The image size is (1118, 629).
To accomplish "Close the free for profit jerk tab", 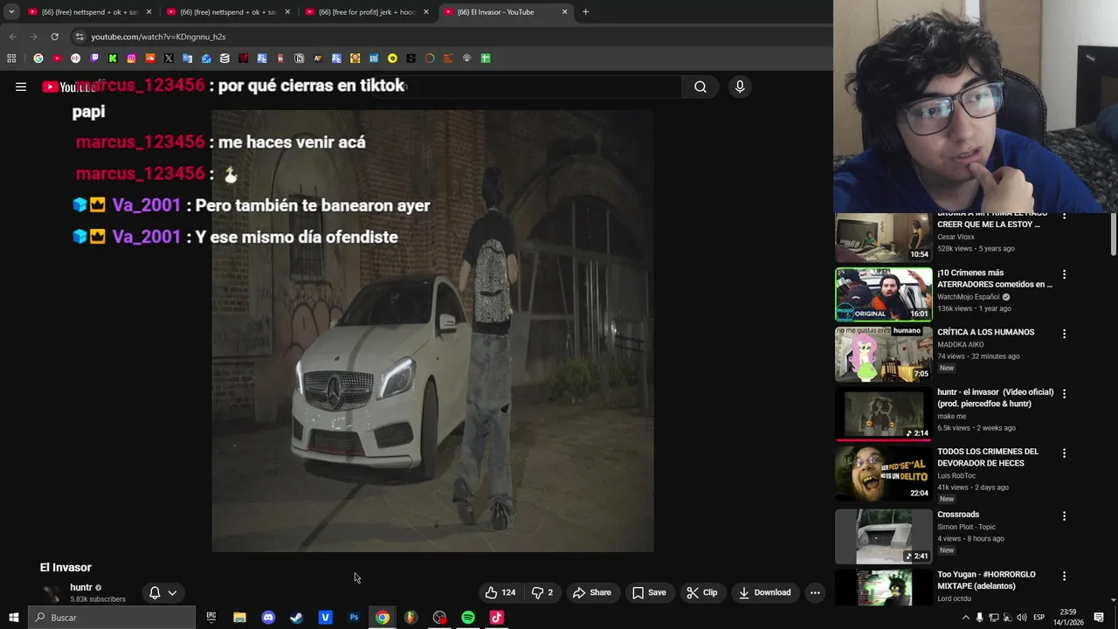I will tap(425, 12).
